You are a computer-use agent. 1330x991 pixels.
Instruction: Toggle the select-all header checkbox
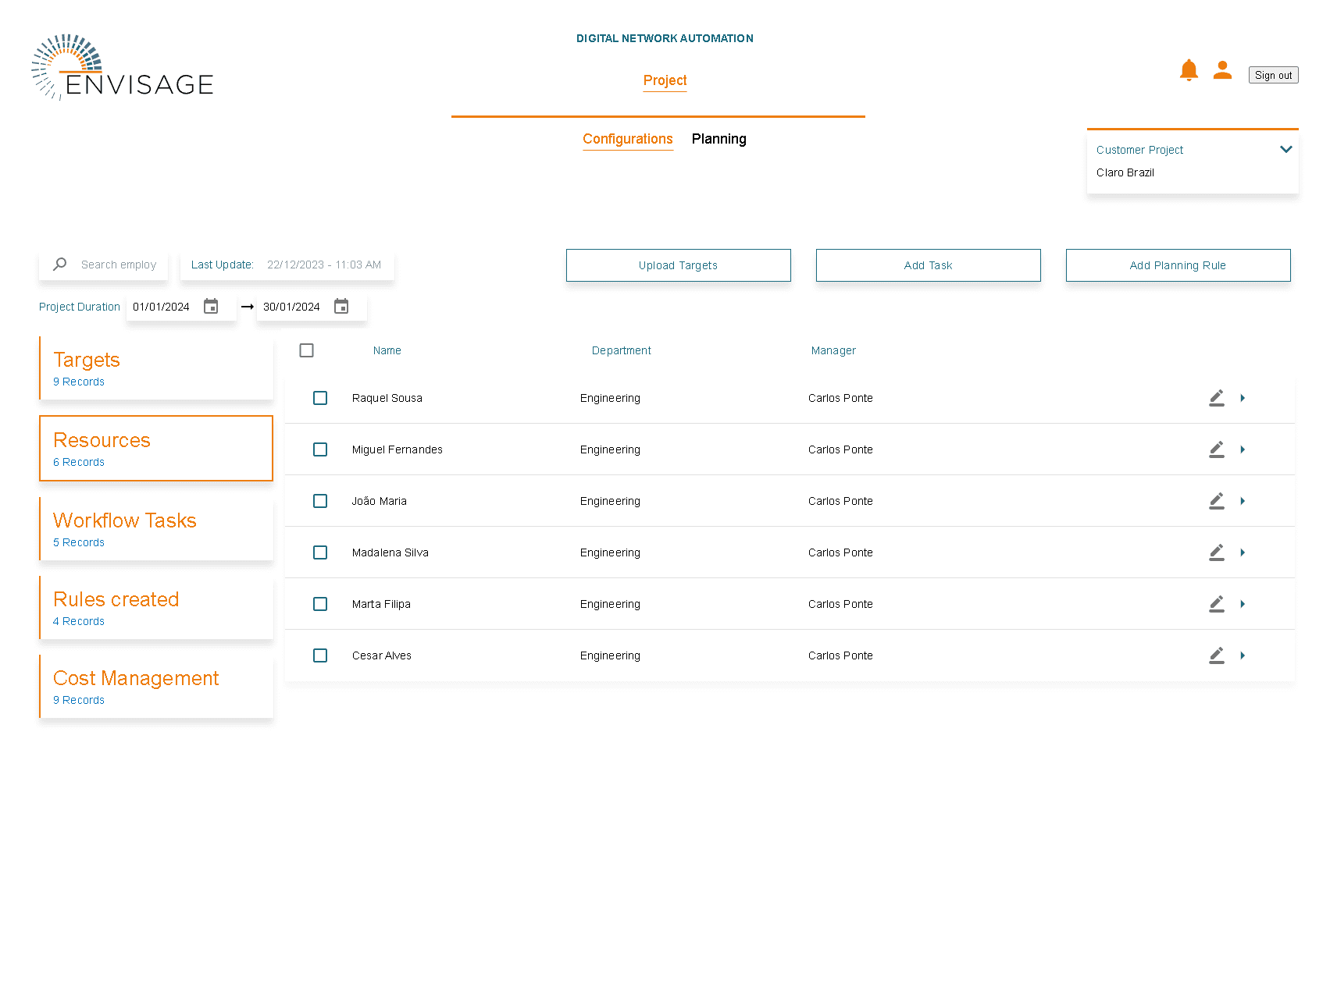coord(307,350)
